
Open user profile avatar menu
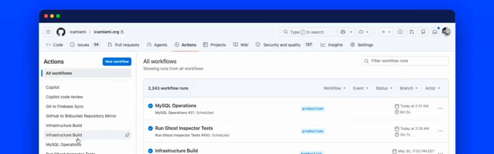446,32
